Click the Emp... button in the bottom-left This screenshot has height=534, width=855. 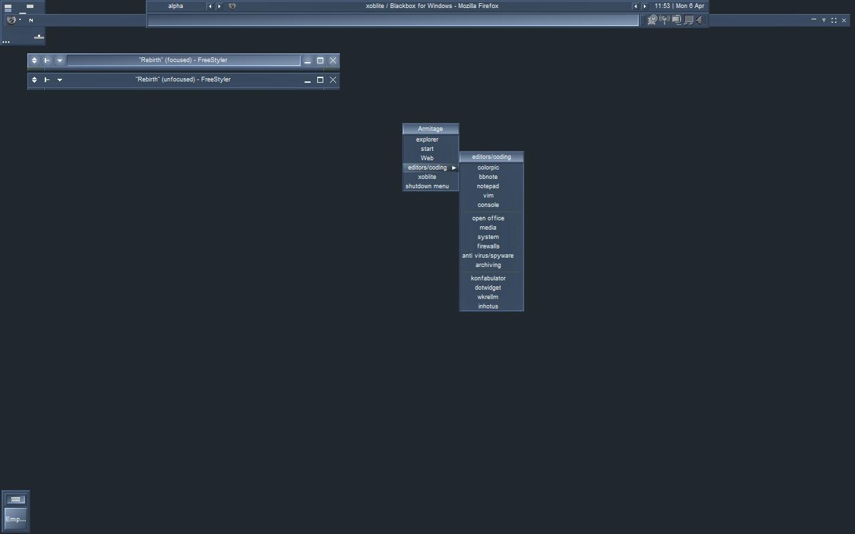15,519
